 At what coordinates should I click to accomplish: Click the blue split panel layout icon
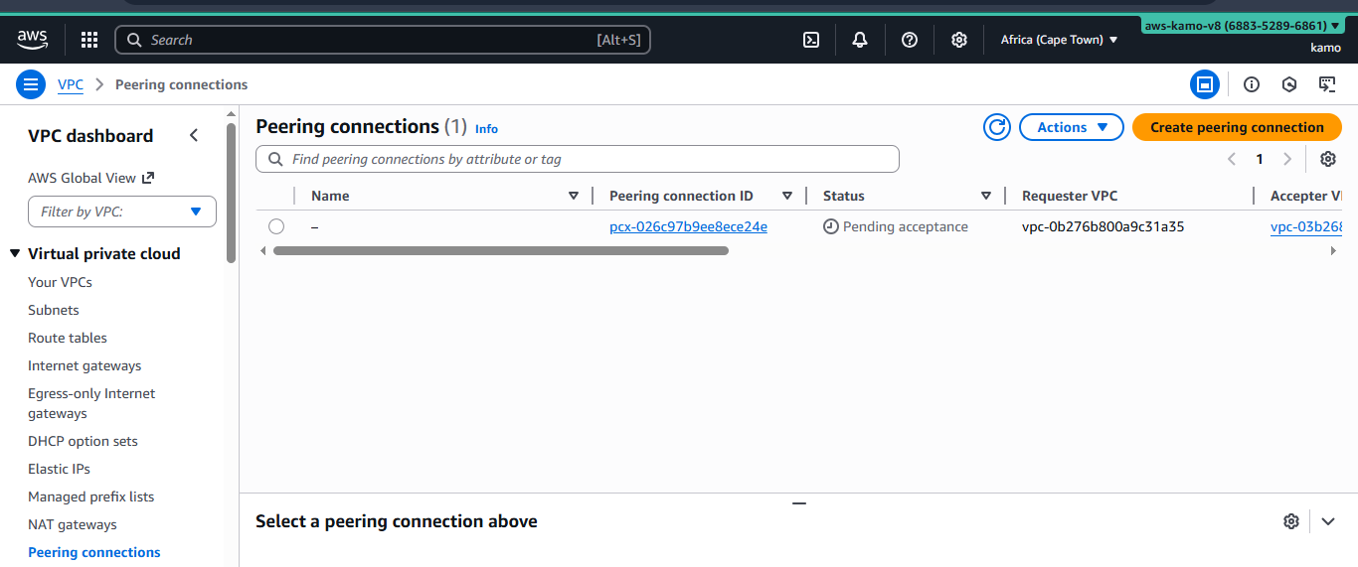point(1205,84)
